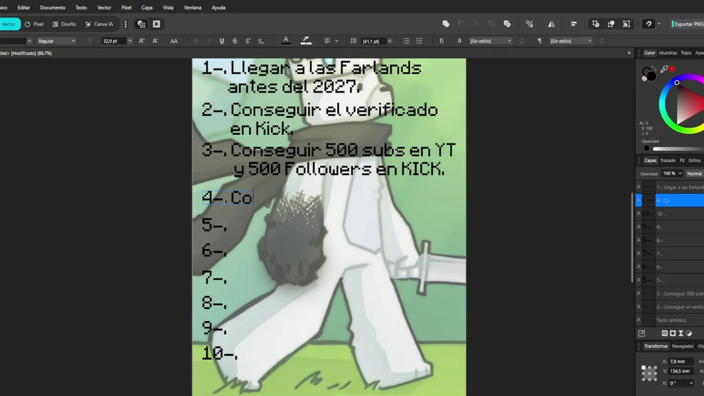Toggle the third insert-target mode icon

pos(626,24)
